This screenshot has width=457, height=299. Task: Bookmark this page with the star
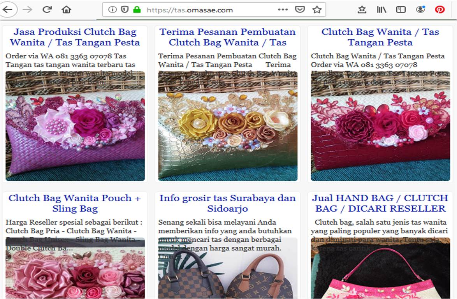click(317, 10)
